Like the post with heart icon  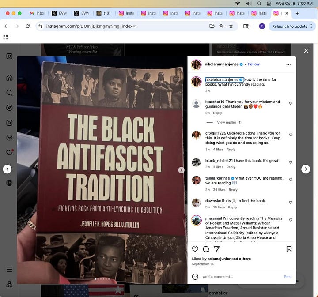pos(195,249)
